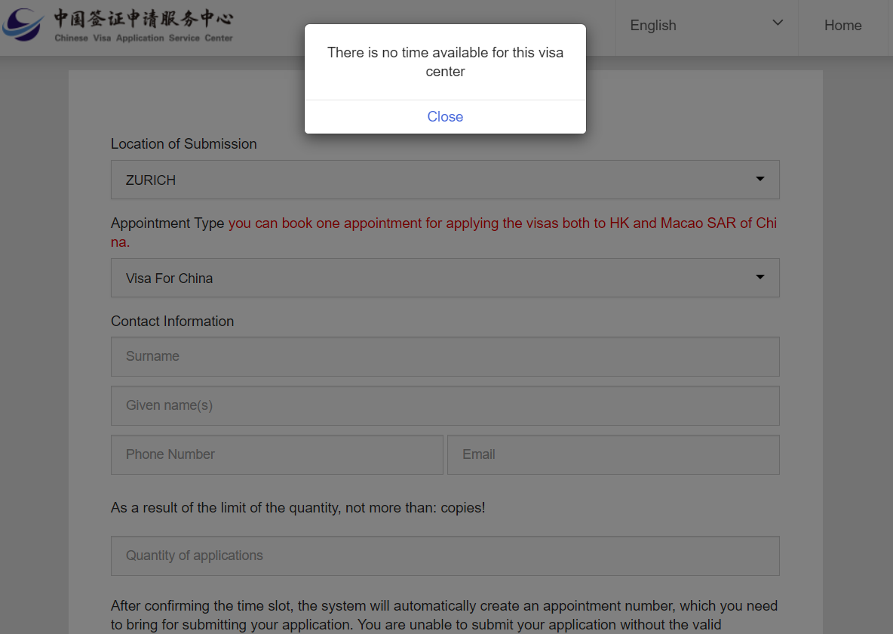Click the Appointment Type label

pos(167,223)
